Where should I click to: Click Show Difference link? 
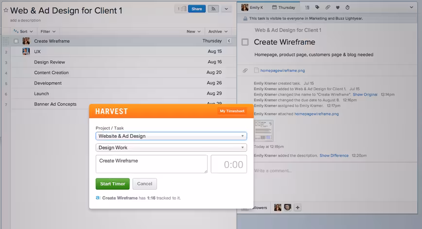point(334,155)
